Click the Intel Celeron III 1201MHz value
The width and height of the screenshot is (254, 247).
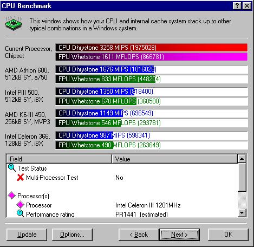click(148, 205)
